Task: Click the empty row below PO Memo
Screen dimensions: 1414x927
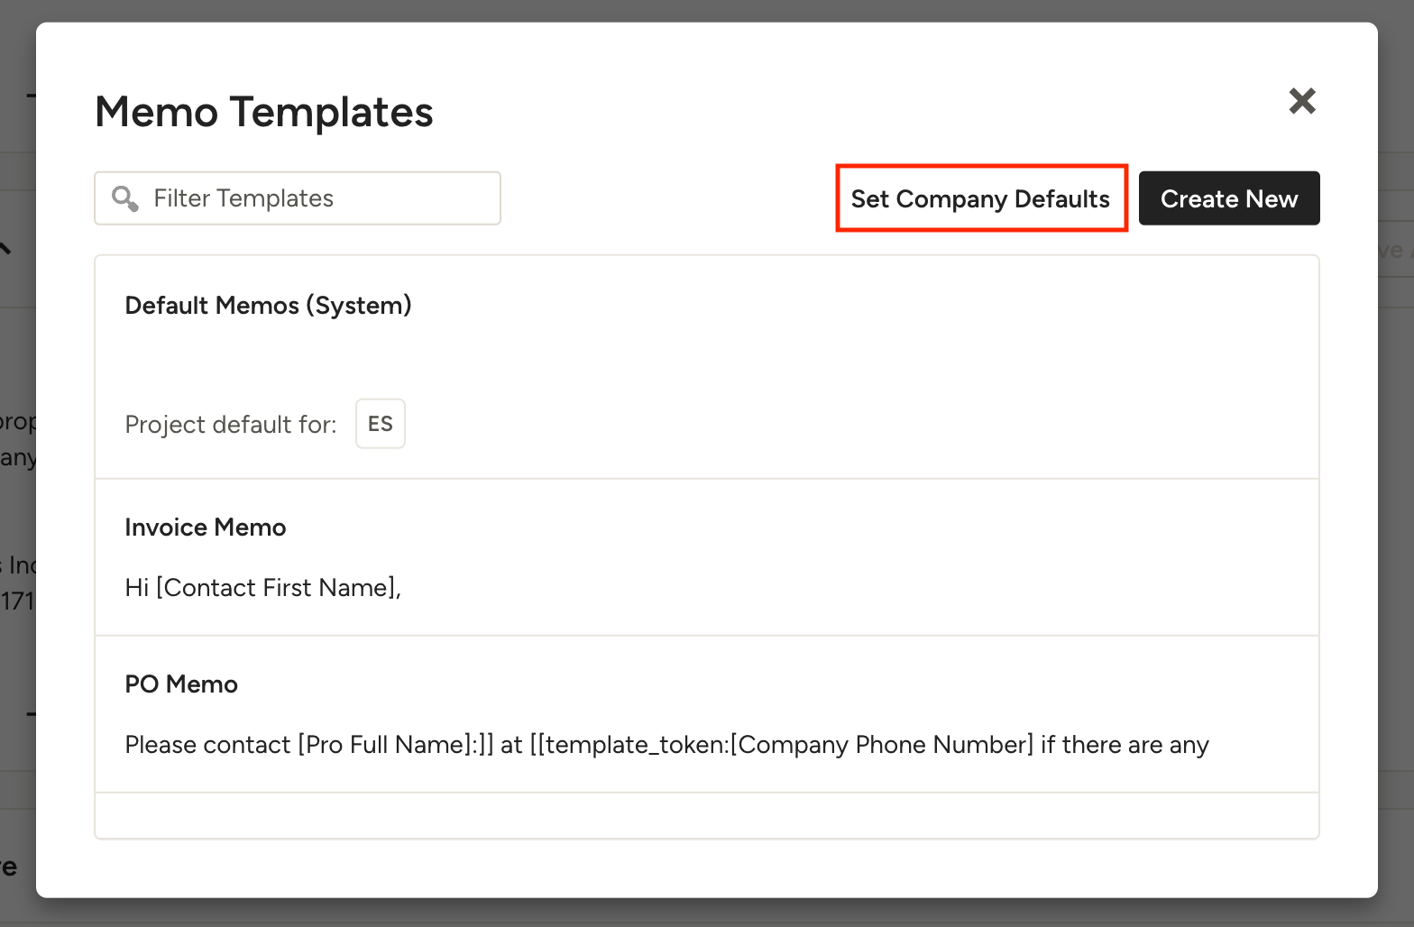Action: 706,815
